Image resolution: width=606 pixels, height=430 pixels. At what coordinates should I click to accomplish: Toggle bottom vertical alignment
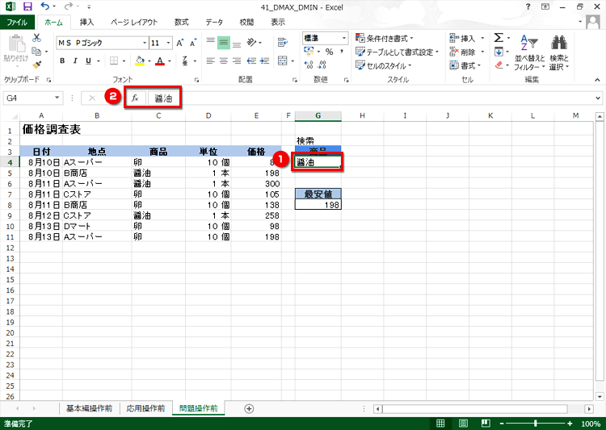click(x=237, y=43)
